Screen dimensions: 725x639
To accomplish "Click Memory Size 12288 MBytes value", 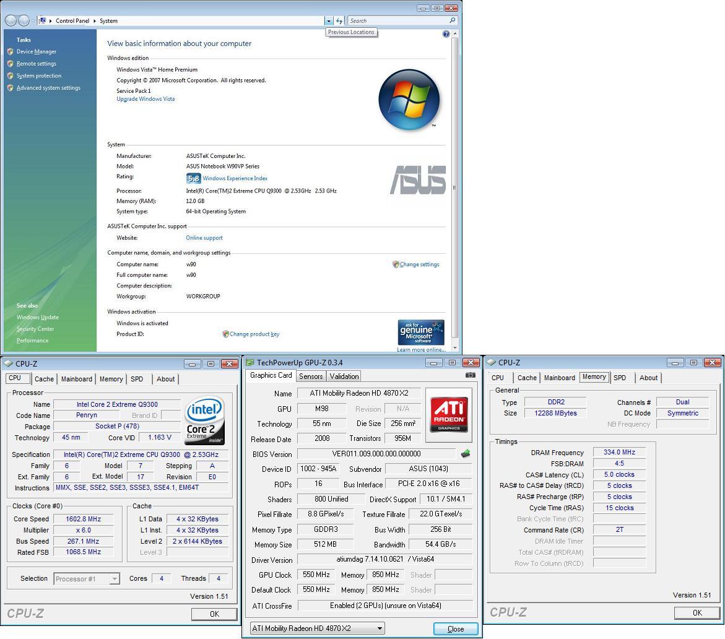I will [x=555, y=413].
